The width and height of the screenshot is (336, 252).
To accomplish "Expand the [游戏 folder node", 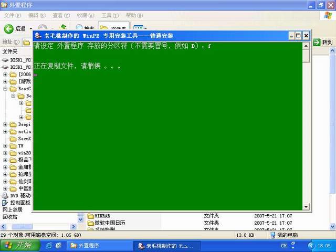I will tap(5, 82).
